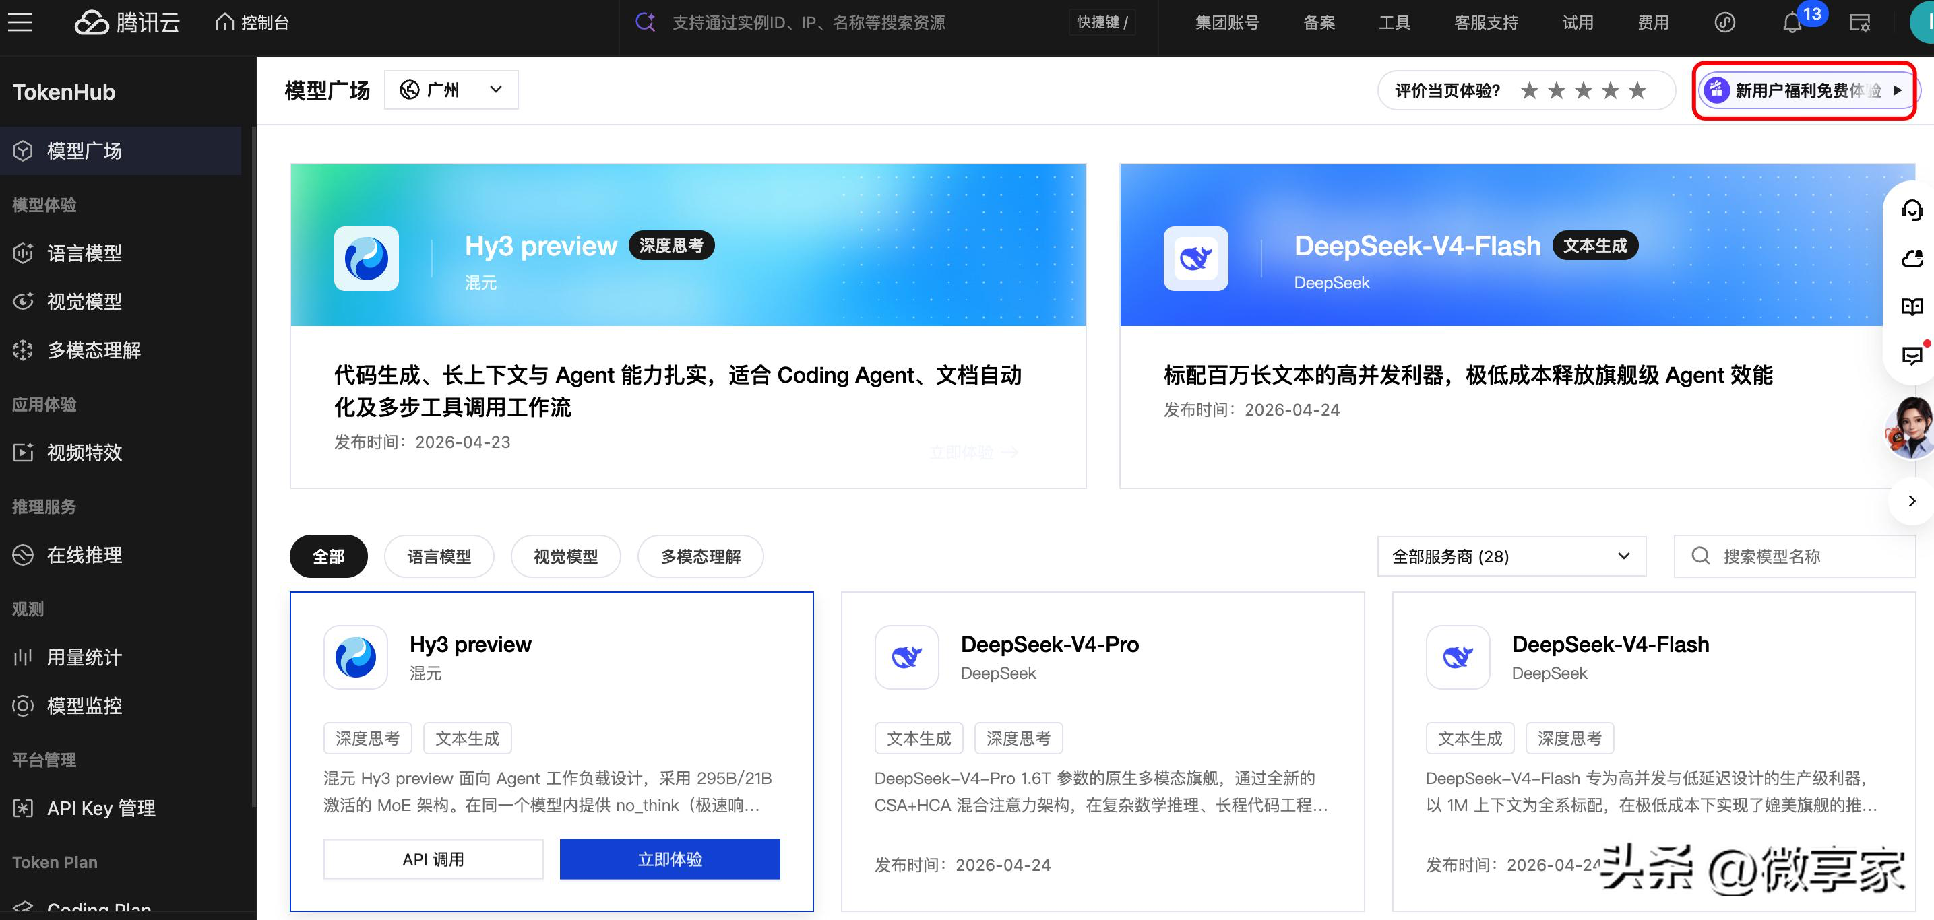Click the 语言模型 sidebar icon

pos(24,253)
